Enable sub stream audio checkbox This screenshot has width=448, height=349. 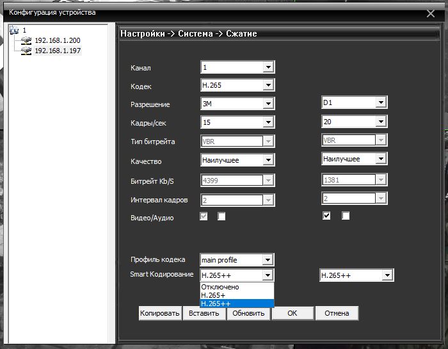(x=346, y=216)
